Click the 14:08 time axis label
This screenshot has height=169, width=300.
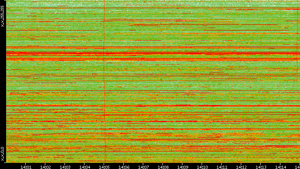pyautogui.click(x=163, y=167)
